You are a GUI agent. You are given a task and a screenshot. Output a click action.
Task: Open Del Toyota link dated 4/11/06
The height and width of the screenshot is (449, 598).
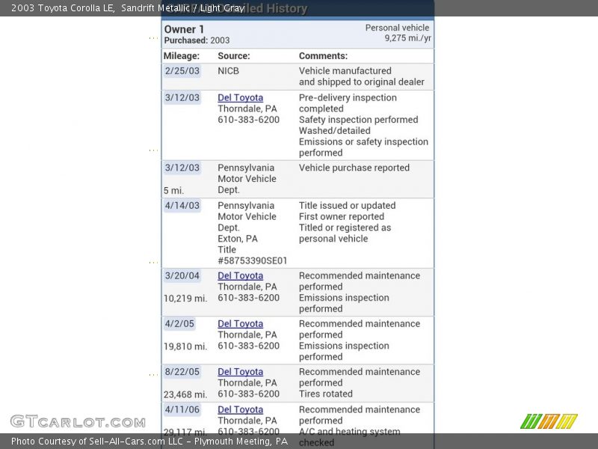coord(240,409)
